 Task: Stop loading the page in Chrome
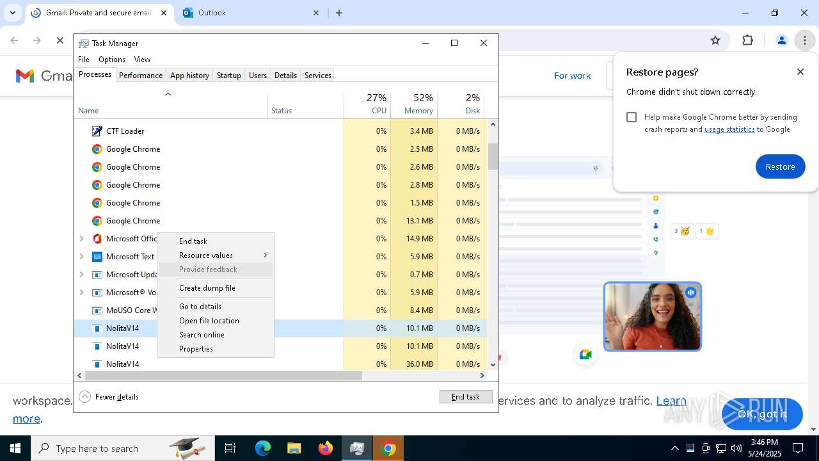(x=60, y=40)
